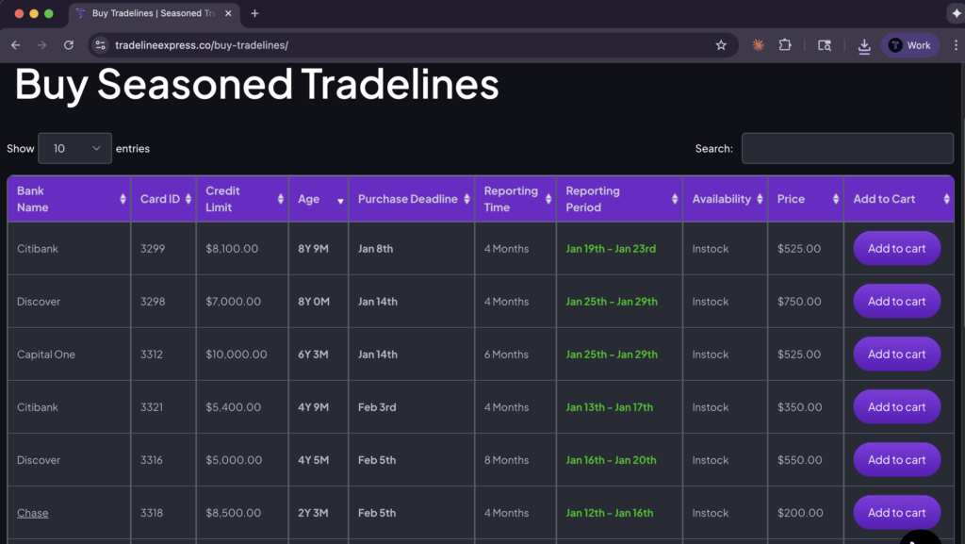Viewport: 965px width, 544px height.
Task: Click the 2Y 3M age value
Action: [313, 513]
